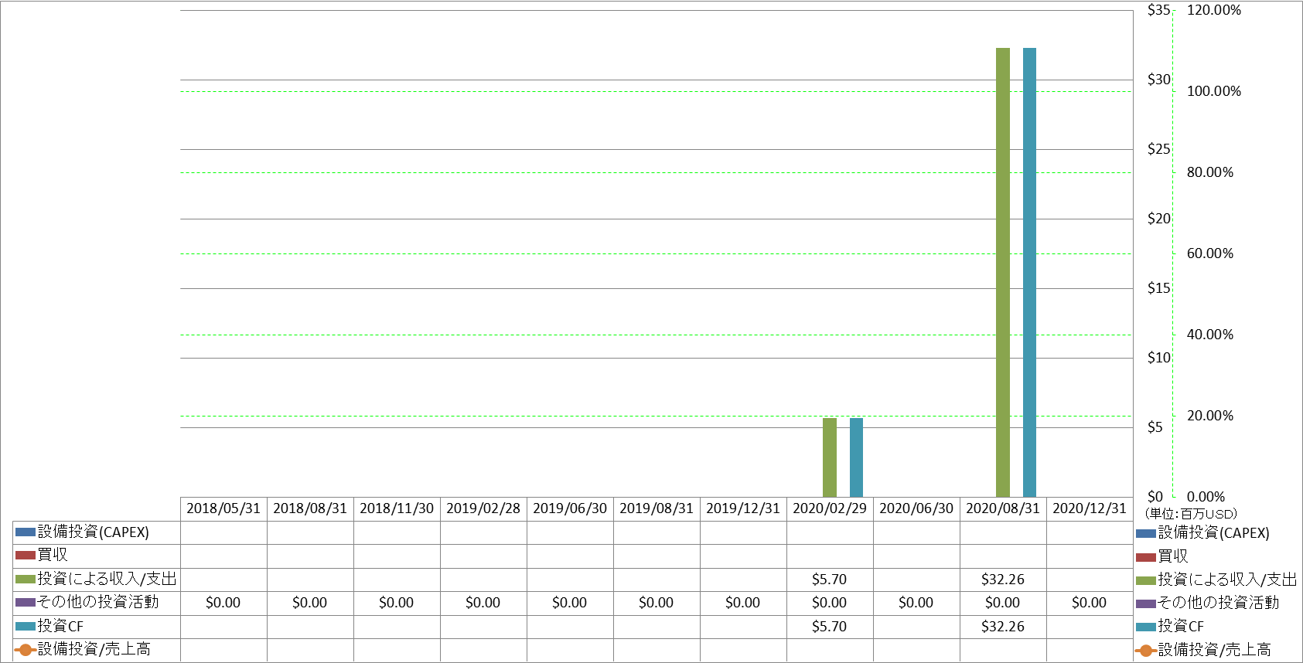Click the 40.00% secondary axis label
The height and width of the screenshot is (663, 1303).
pyautogui.click(x=1210, y=335)
